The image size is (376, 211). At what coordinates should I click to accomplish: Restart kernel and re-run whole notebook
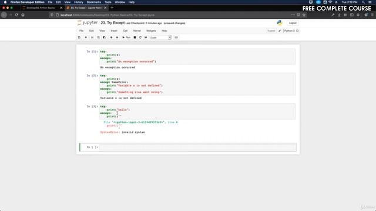(x=146, y=38)
